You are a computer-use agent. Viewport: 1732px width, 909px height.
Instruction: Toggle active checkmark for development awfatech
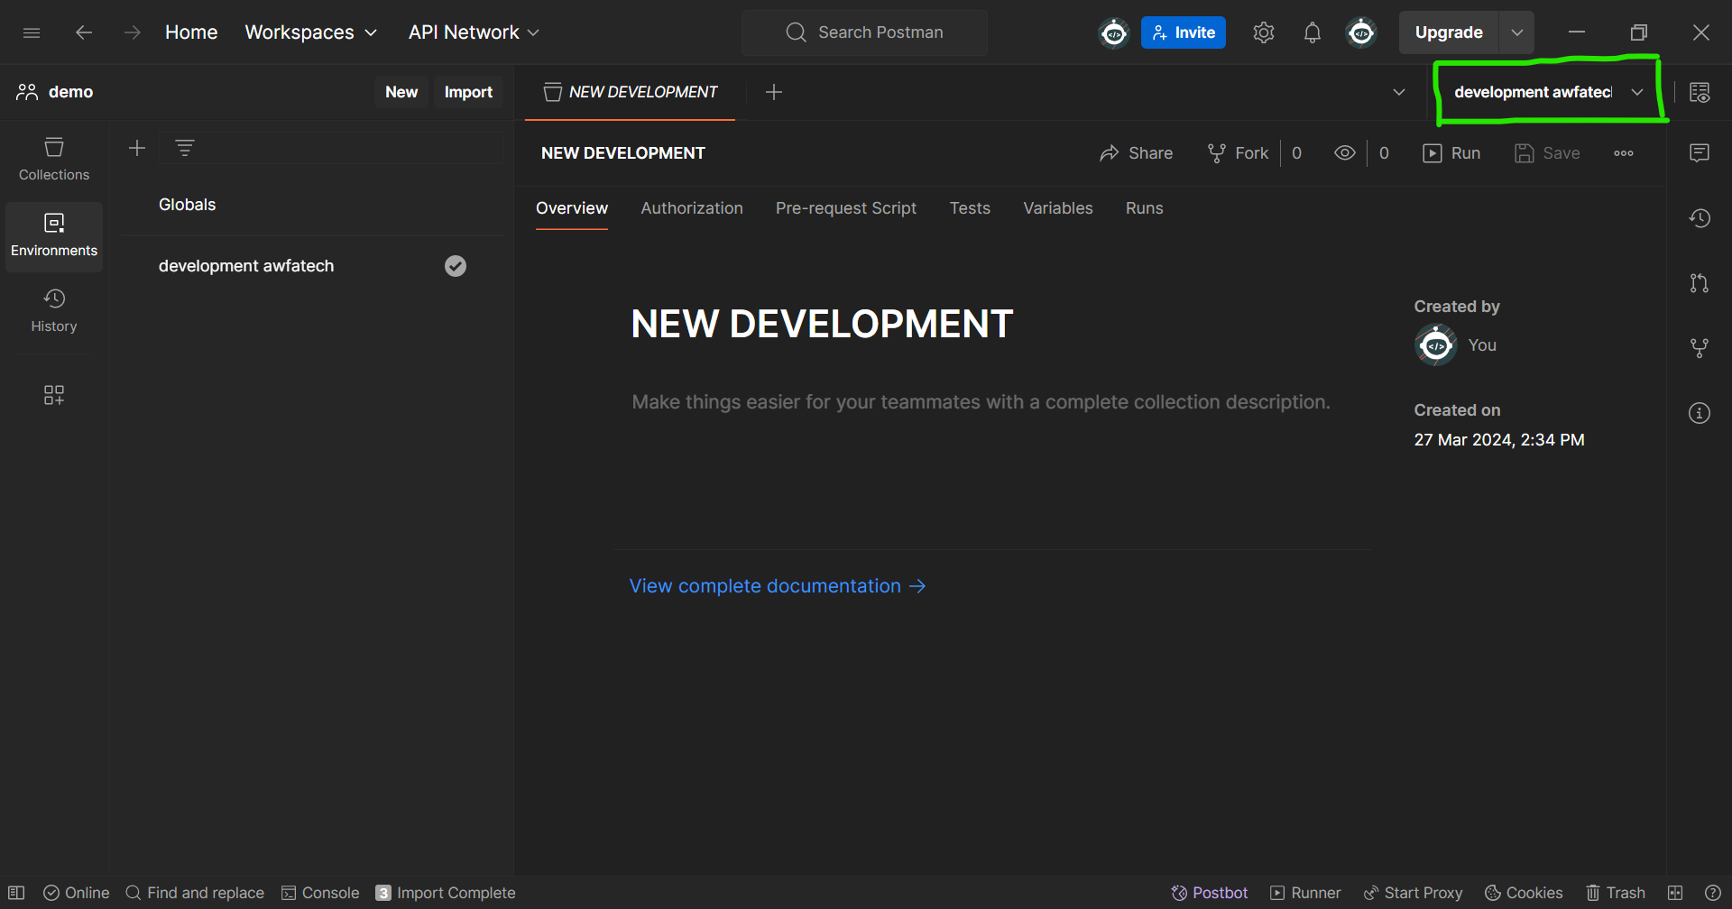pyautogui.click(x=456, y=266)
